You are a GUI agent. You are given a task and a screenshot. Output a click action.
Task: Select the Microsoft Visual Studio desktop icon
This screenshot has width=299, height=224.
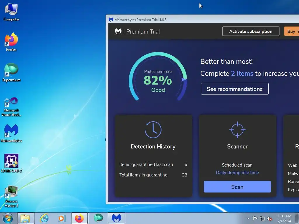[11, 107]
